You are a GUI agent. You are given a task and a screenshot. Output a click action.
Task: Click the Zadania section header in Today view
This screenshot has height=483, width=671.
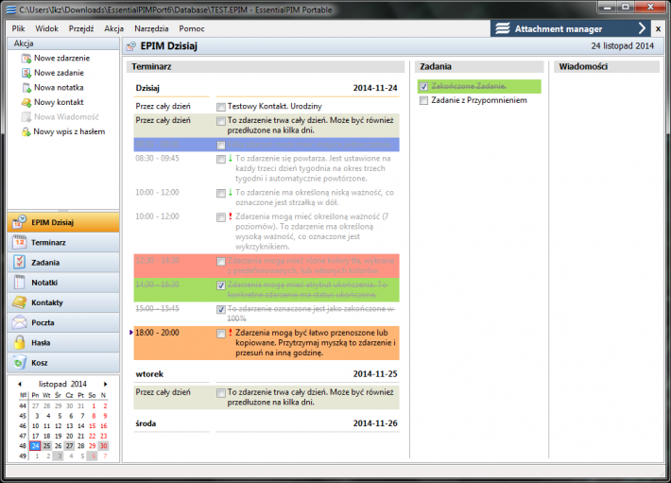coord(479,67)
